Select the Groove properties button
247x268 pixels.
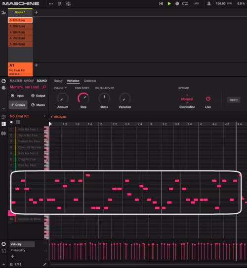tap(18, 105)
